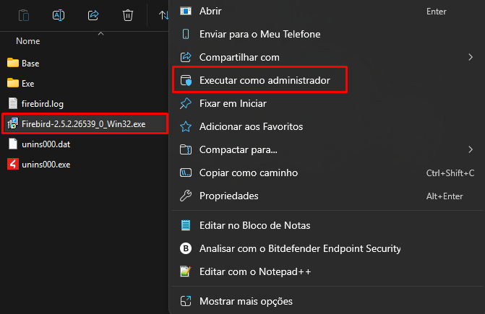Viewport: 485px width, 314px height.
Task: Open the Sort options icon
Action: [163, 14]
